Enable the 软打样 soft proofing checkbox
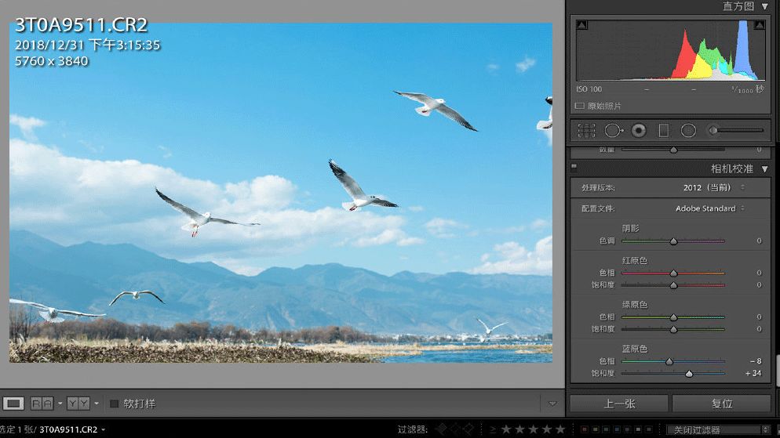The image size is (780, 438). (114, 404)
